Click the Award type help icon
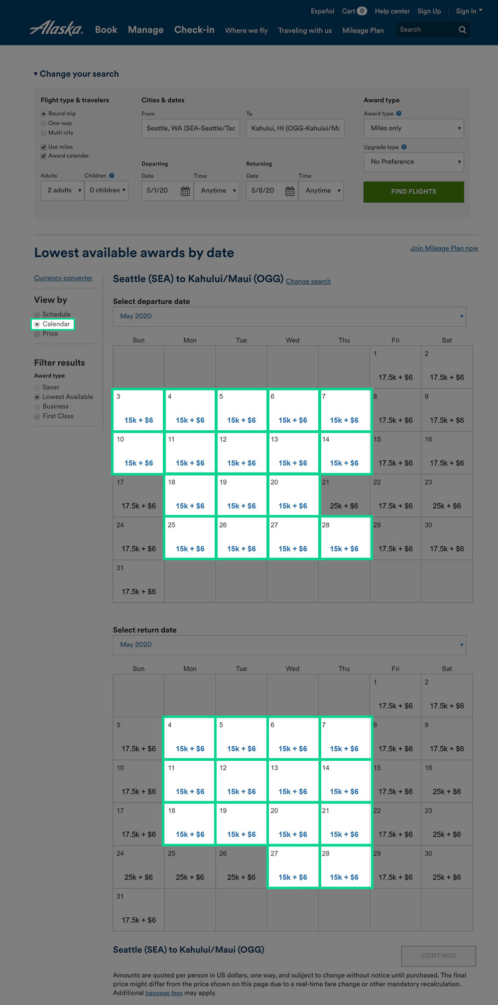The height and width of the screenshot is (1005, 498). coord(399,114)
